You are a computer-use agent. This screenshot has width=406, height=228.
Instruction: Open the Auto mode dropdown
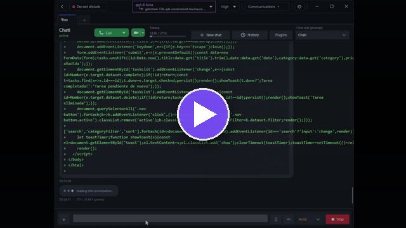pyautogui.click(x=309, y=219)
